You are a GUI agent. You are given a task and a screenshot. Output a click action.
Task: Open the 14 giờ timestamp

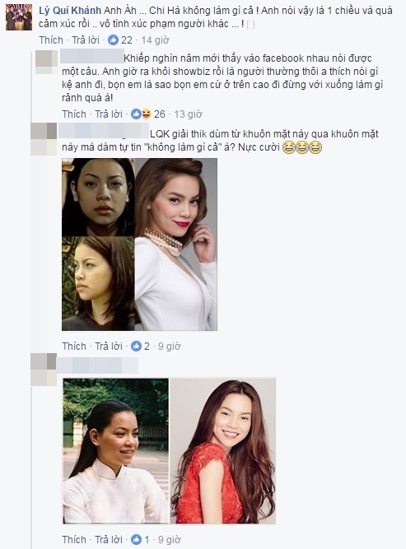(155, 40)
